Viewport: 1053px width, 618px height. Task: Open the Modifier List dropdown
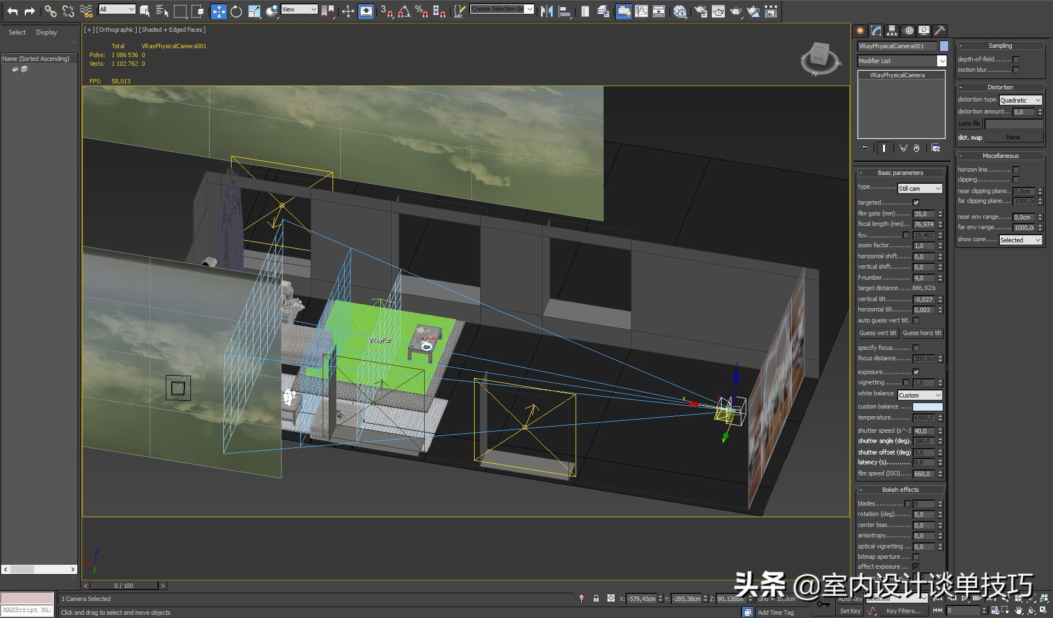[x=942, y=61]
